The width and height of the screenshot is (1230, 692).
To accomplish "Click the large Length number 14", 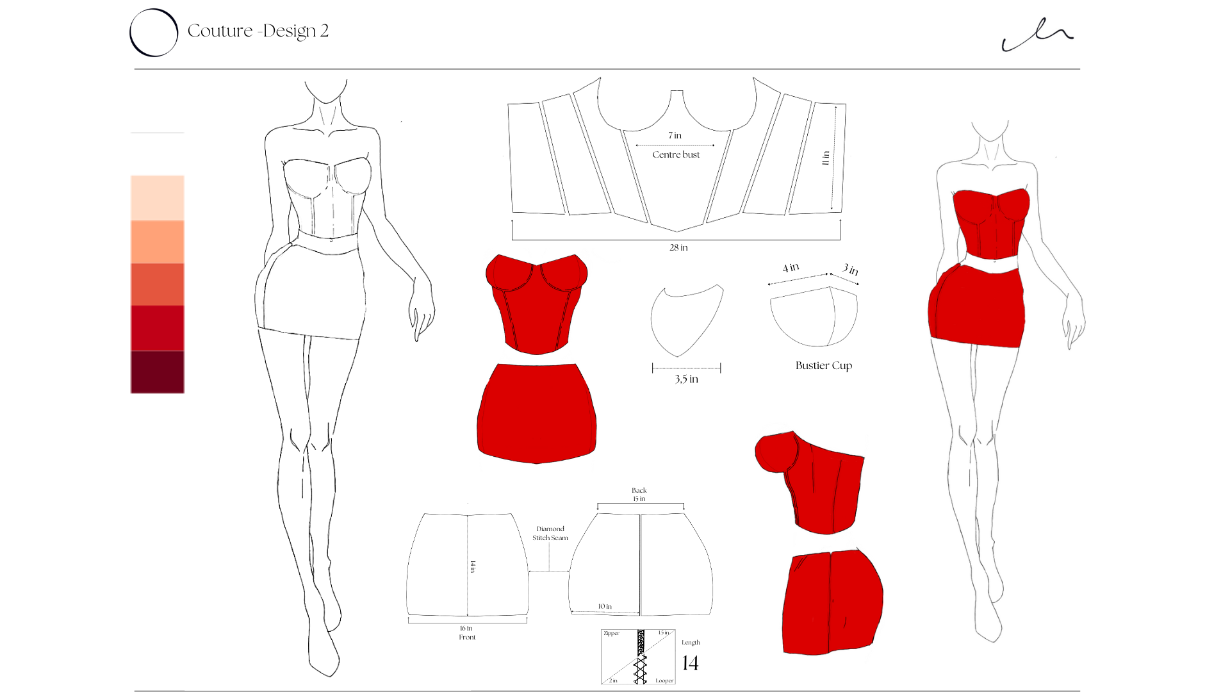I will pos(690,663).
